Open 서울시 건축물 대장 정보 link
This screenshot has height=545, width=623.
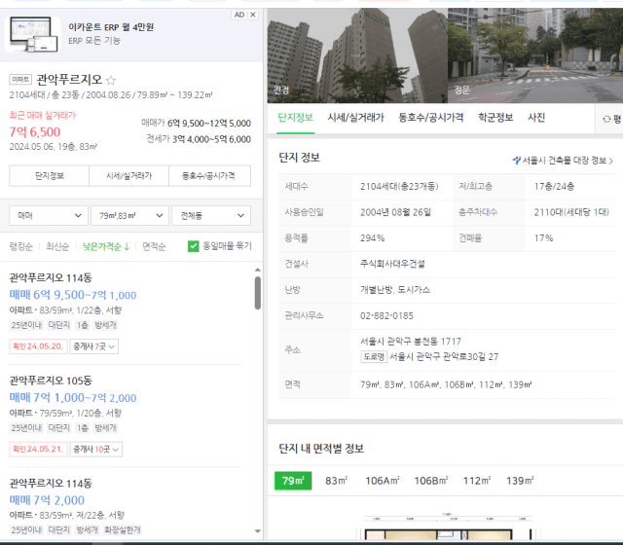(563, 161)
